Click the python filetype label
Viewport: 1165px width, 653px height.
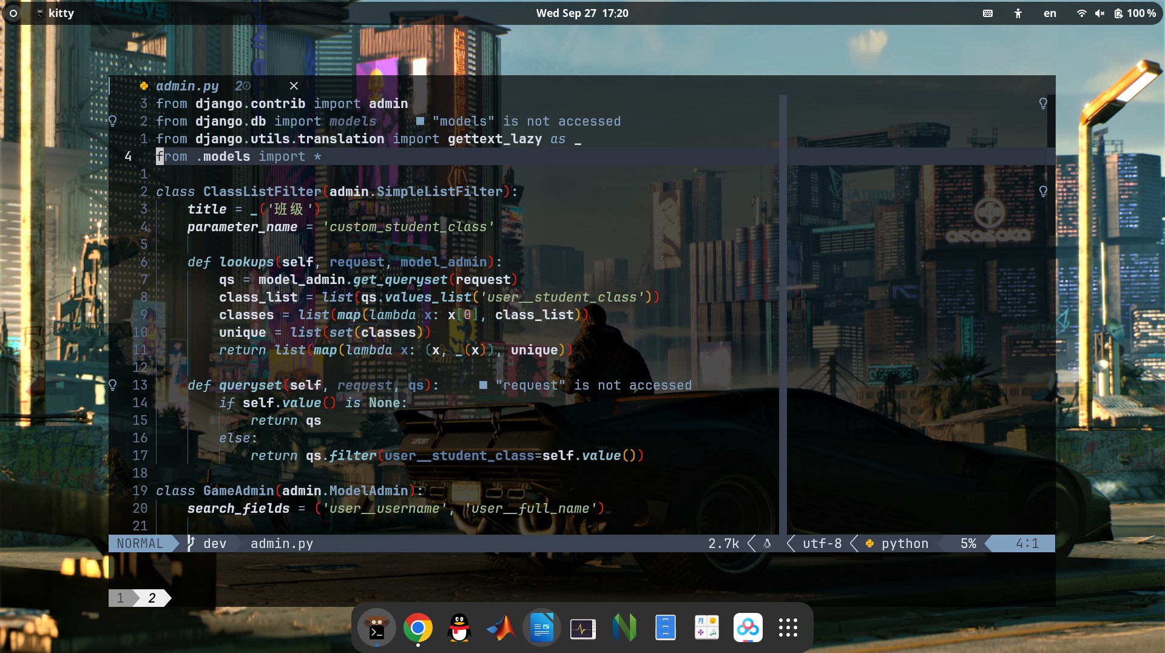[905, 543]
